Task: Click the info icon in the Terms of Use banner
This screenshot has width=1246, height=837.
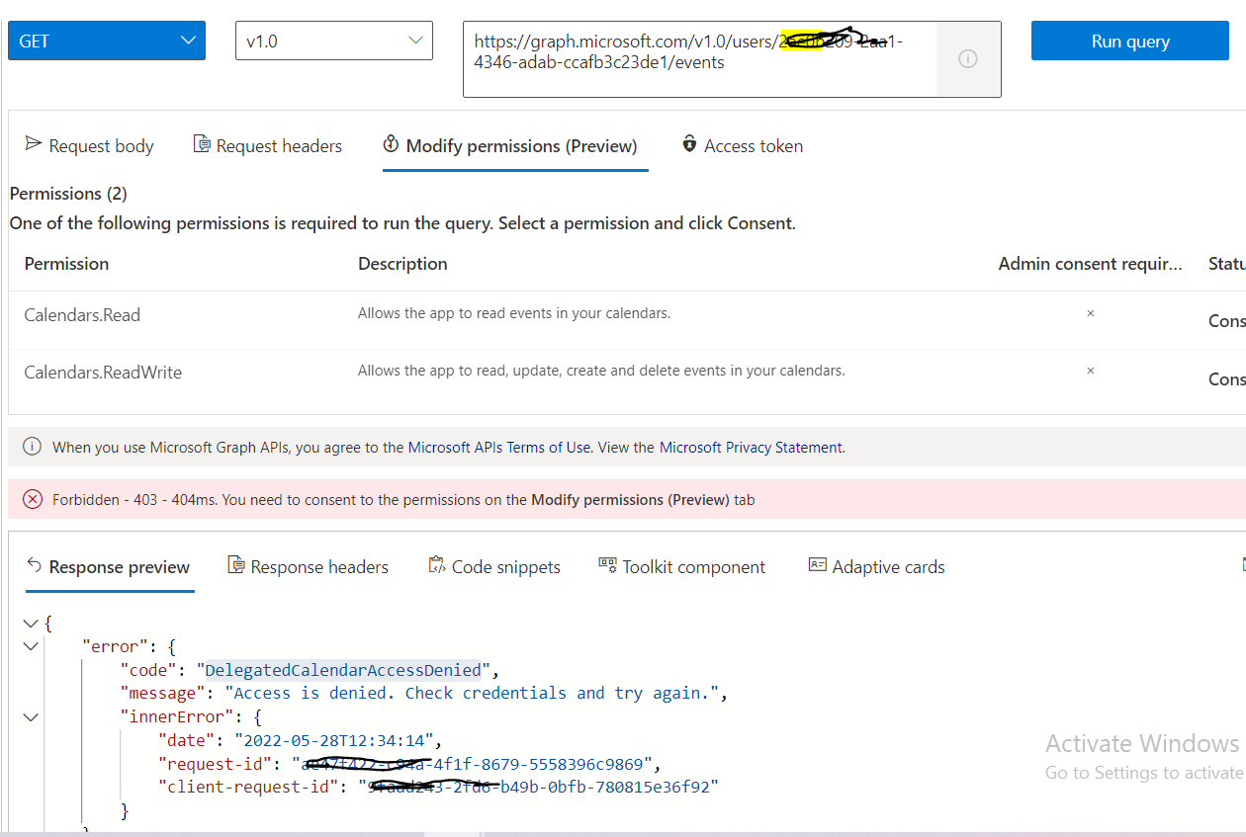Action: click(31, 446)
